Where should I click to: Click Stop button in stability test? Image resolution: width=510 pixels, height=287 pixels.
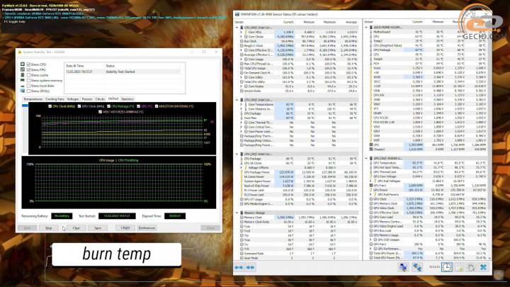coord(48,227)
